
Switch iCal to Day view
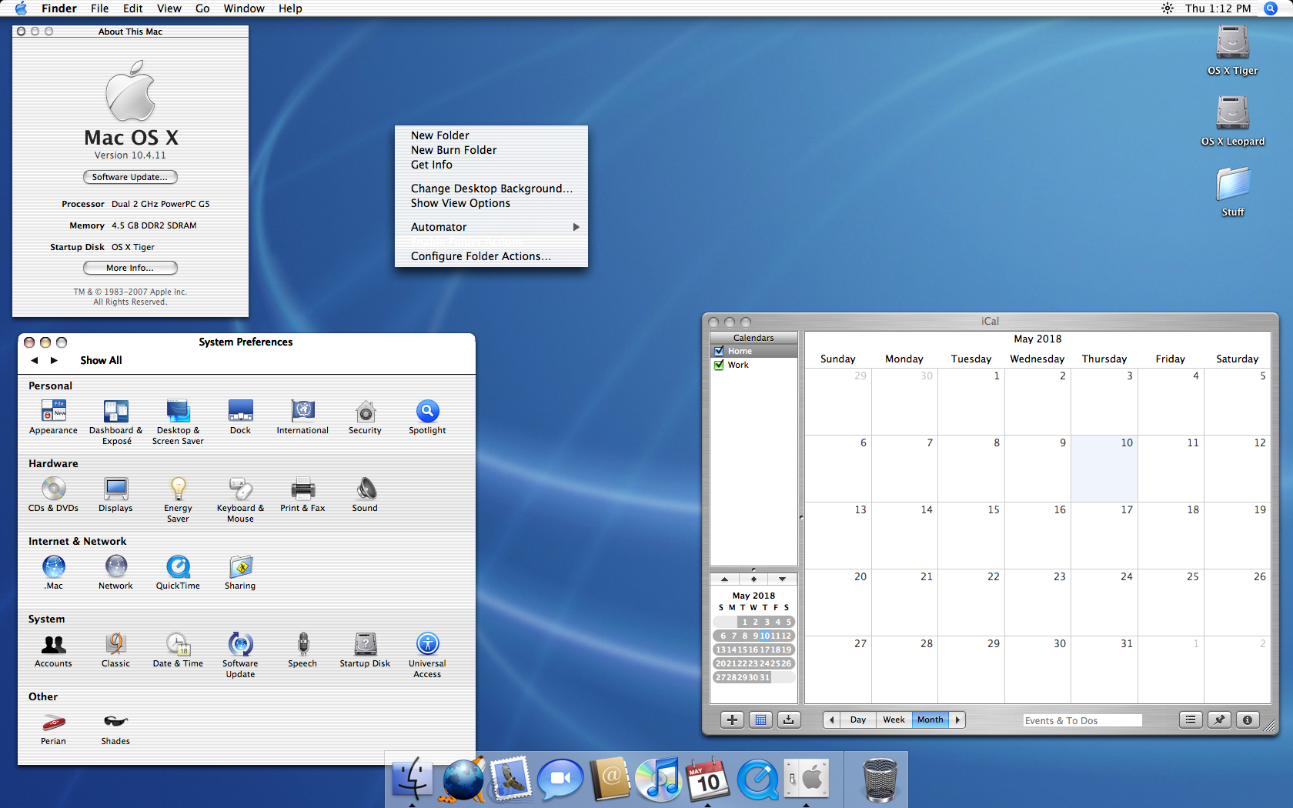(x=858, y=720)
